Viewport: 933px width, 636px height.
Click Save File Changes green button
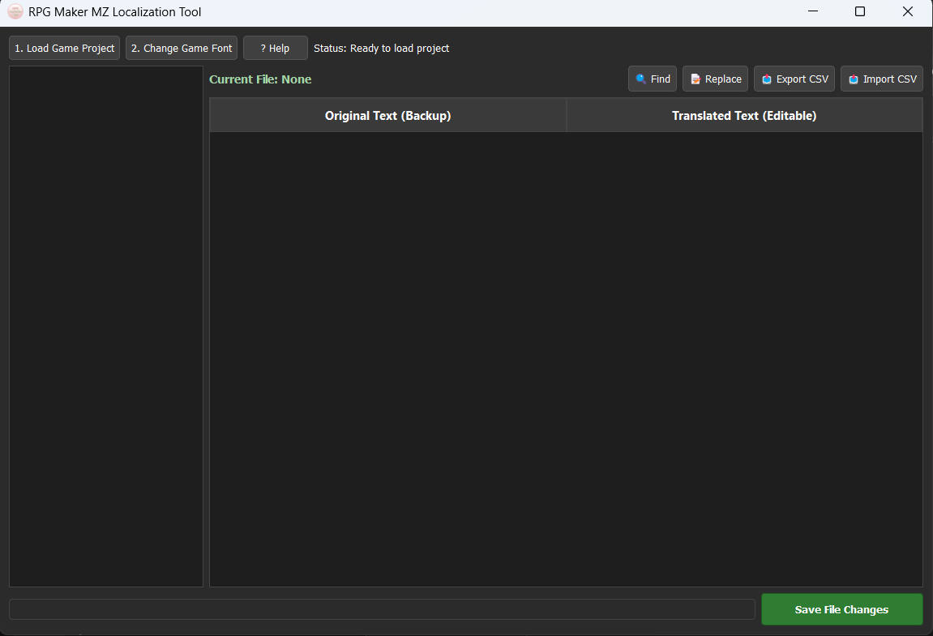tap(842, 609)
